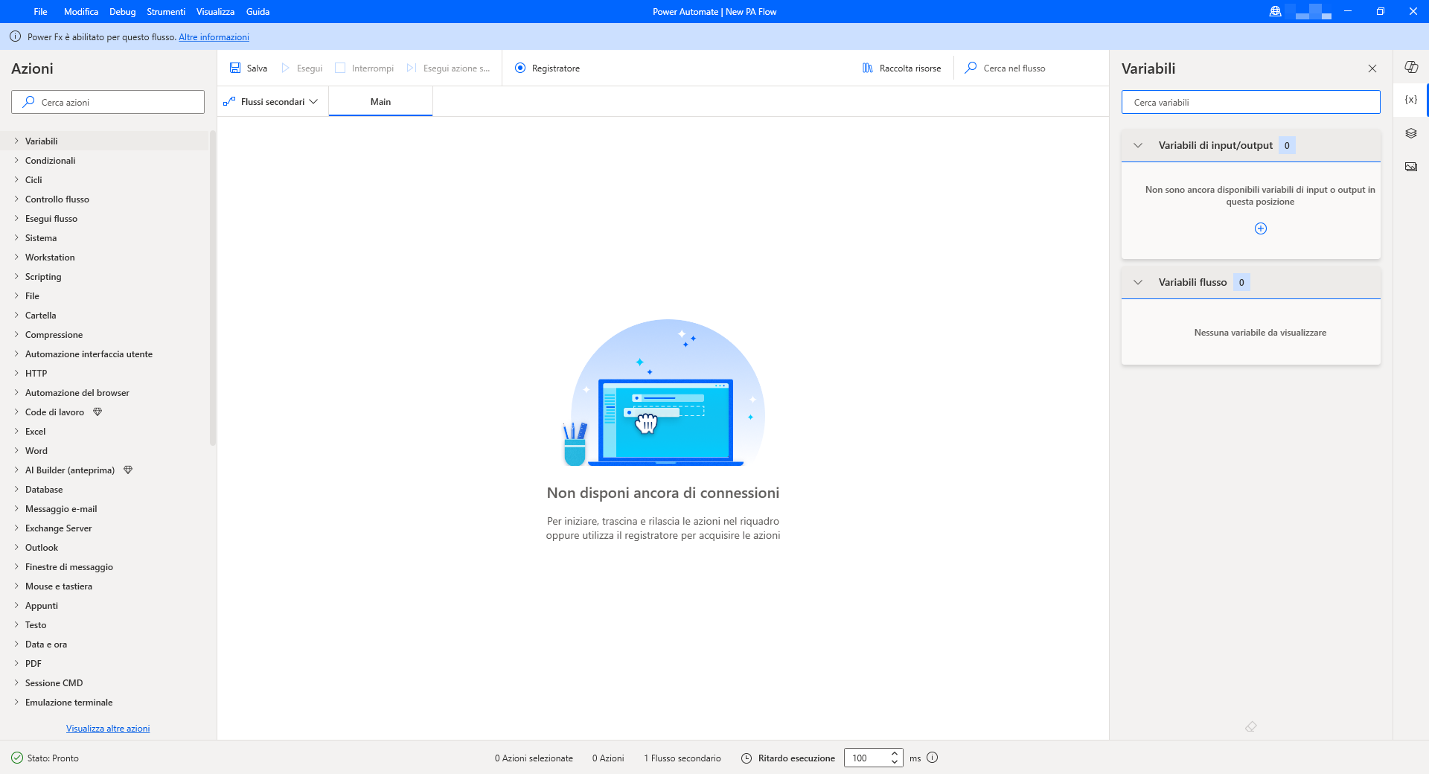Increase the delay value with the up stepper
The image size is (1429, 774).
tap(893, 754)
